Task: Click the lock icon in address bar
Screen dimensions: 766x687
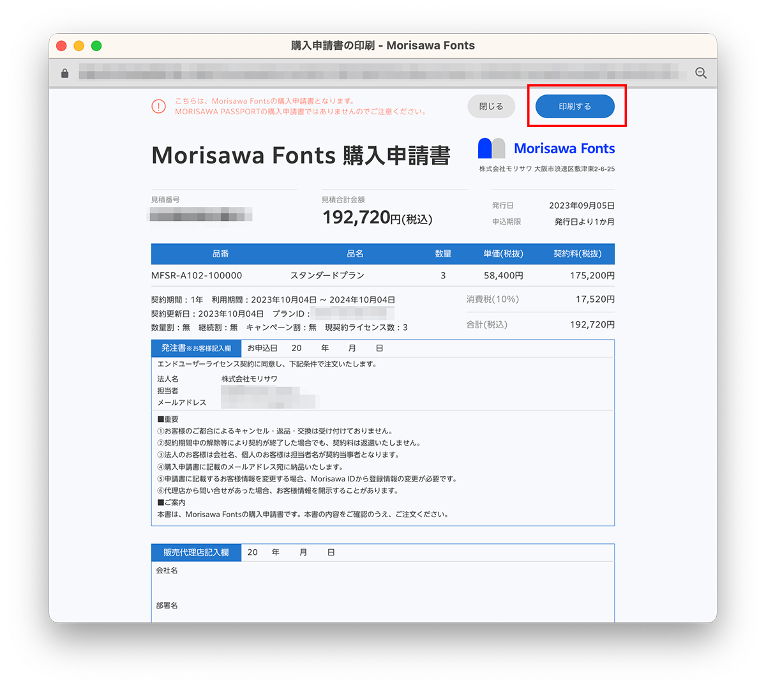Action: [x=64, y=73]
